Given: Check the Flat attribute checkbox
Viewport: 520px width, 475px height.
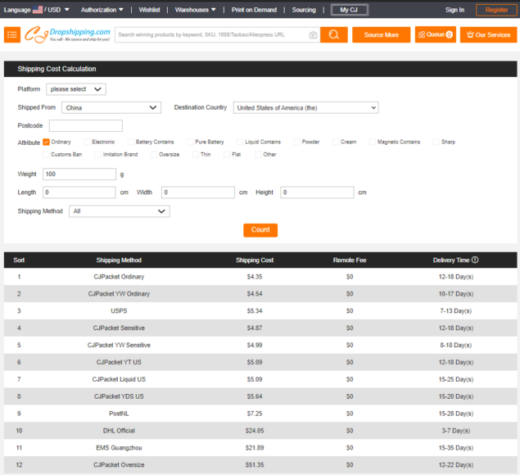Looking at the screenshot, I should click(x=227, y=154).
